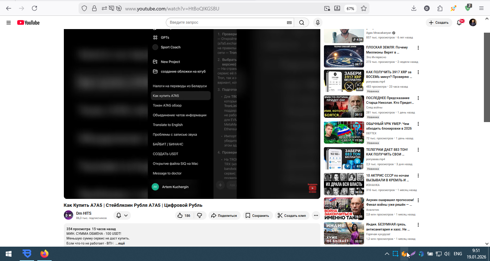The image size is (490, 261).
Task: Open network status tray icon
Action: coord(438,254)
